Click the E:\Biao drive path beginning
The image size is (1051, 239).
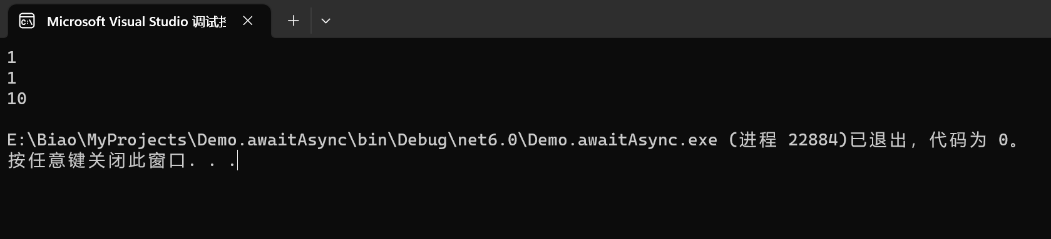tap(42, 140)
